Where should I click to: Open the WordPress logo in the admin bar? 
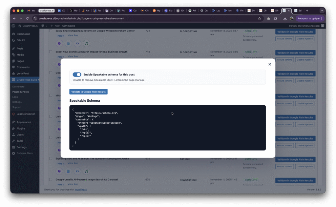point(13,26)
